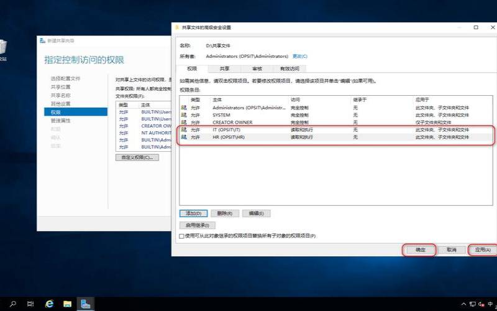This screenshot has width=497, height=311.
Task: Switch to the 审核 tab
Action: click(257, 68)
